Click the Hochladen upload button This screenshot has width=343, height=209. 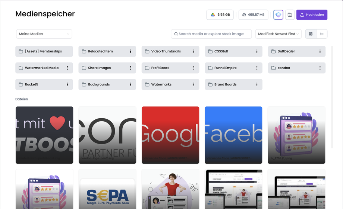312,15
